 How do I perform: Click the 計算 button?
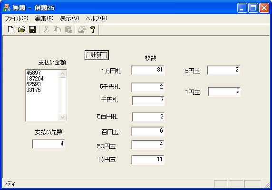[97, 55]
